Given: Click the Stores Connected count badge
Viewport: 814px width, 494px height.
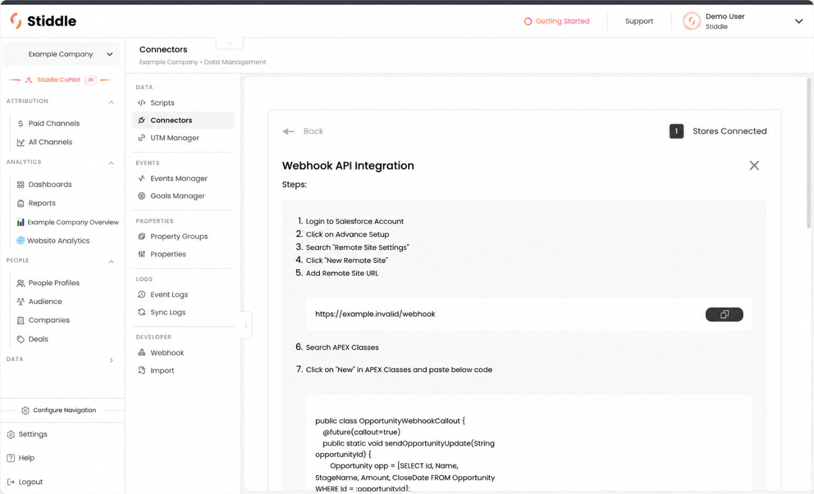Looking at the screenshot, I should 676,131.
